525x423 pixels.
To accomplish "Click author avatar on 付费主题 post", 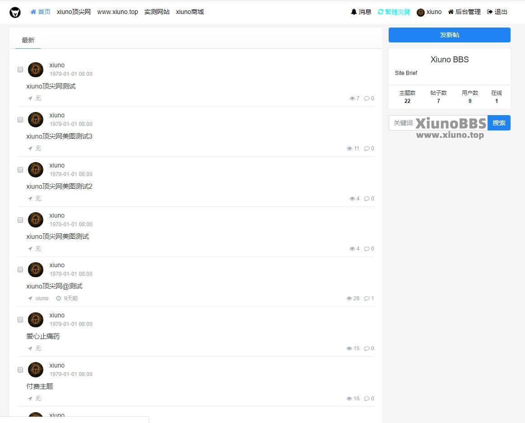I will point(36,370).
